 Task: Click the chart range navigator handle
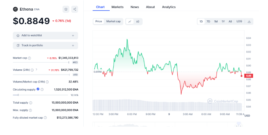coord(239,124)
